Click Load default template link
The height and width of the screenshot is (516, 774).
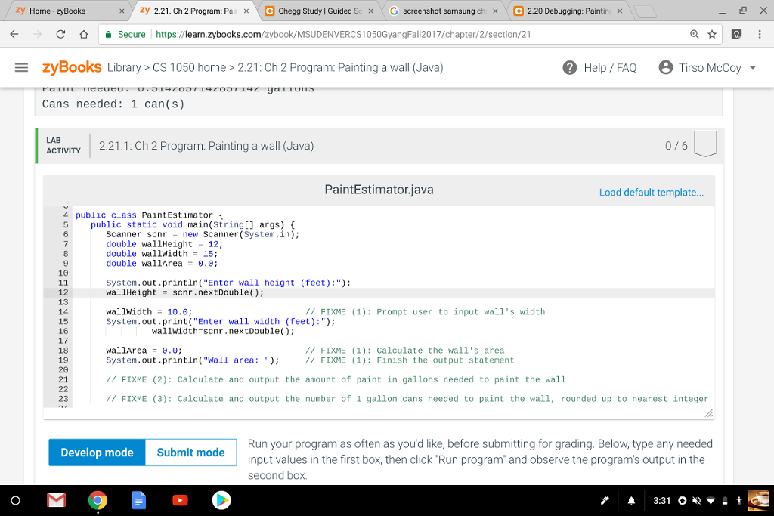point(651,193)
